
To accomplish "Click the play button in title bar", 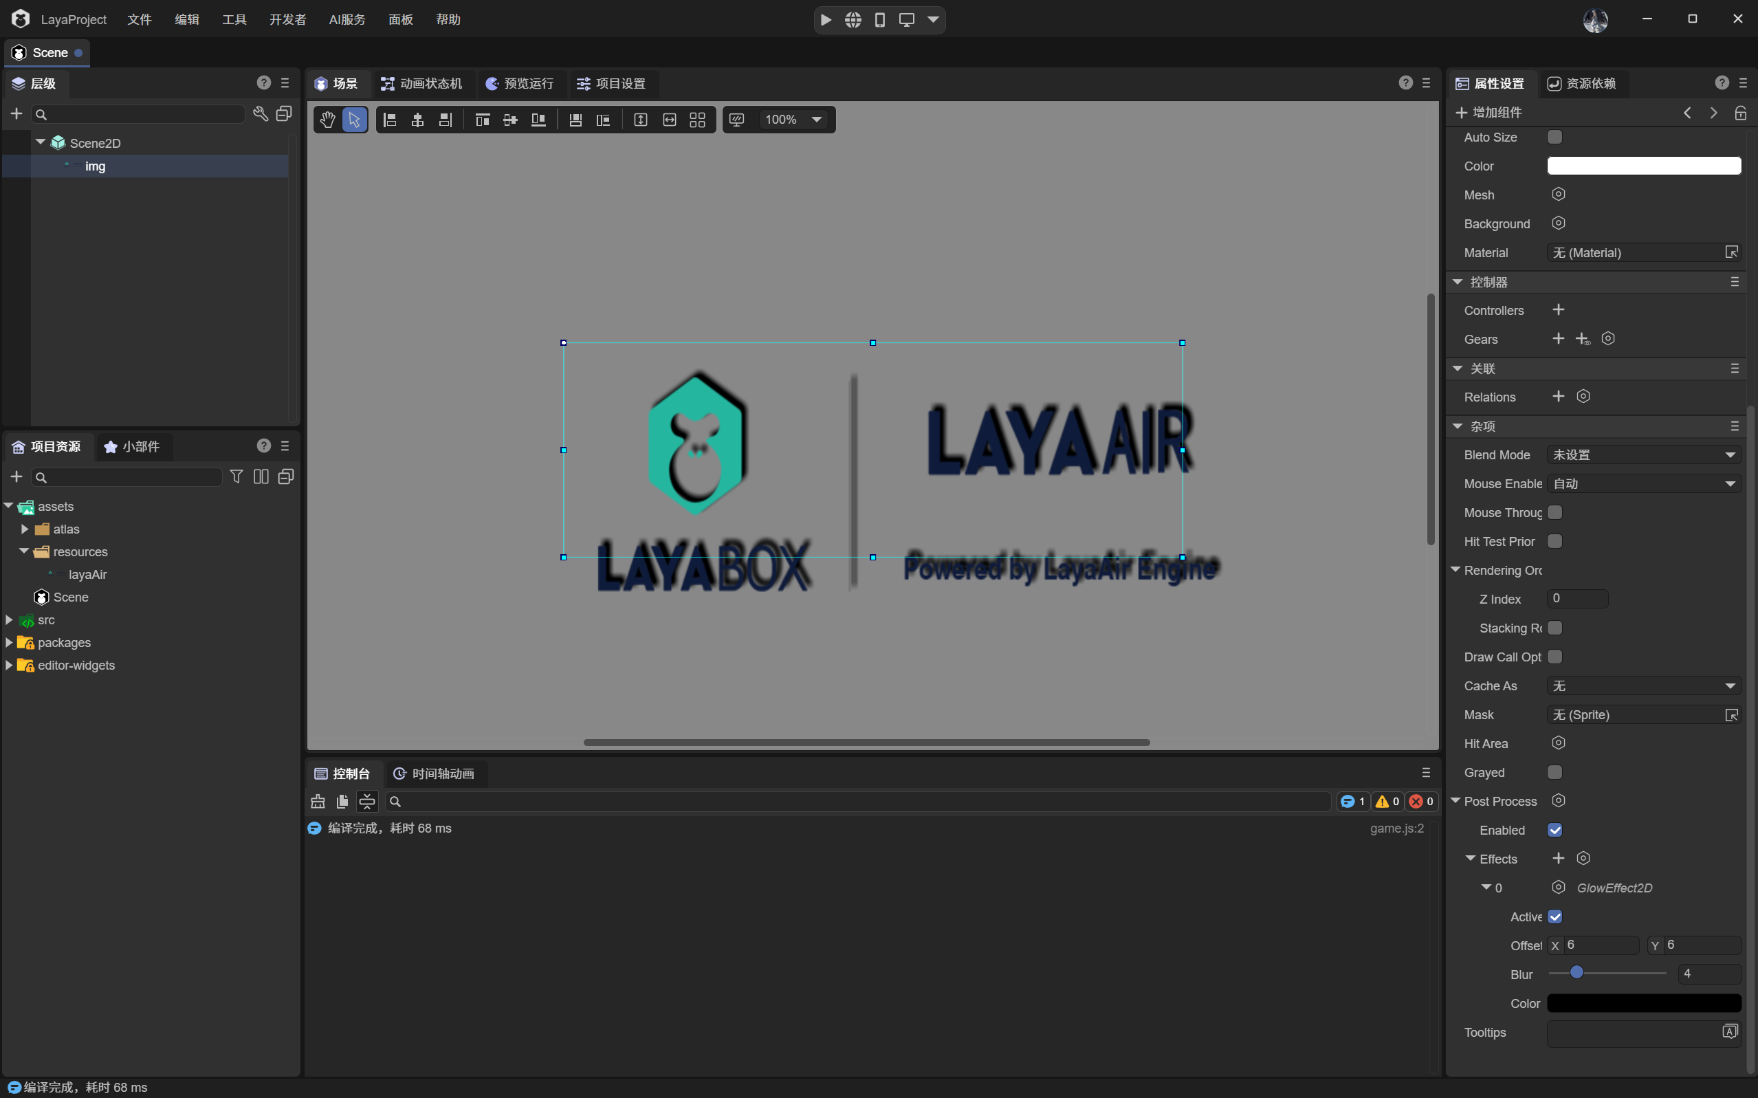I will 826,20.
